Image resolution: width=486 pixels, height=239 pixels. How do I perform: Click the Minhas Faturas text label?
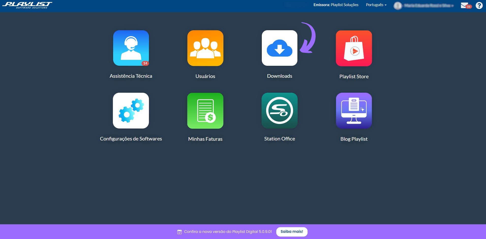click(205, 139)
